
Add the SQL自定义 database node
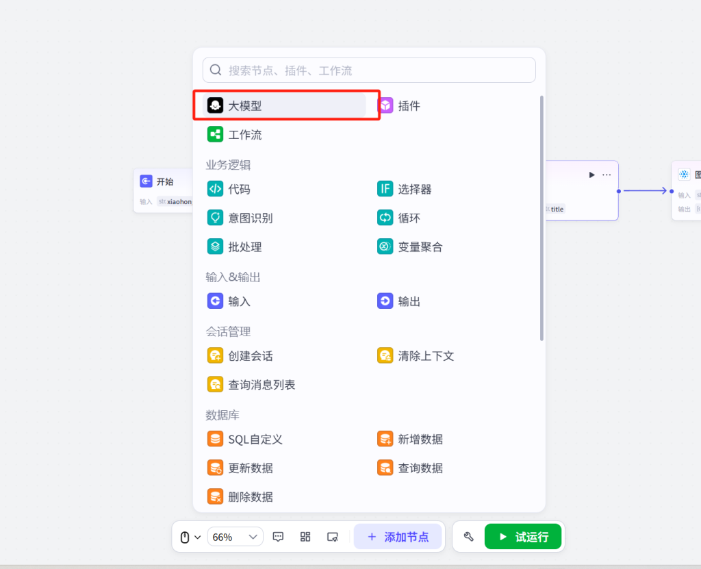pos(255,440)
